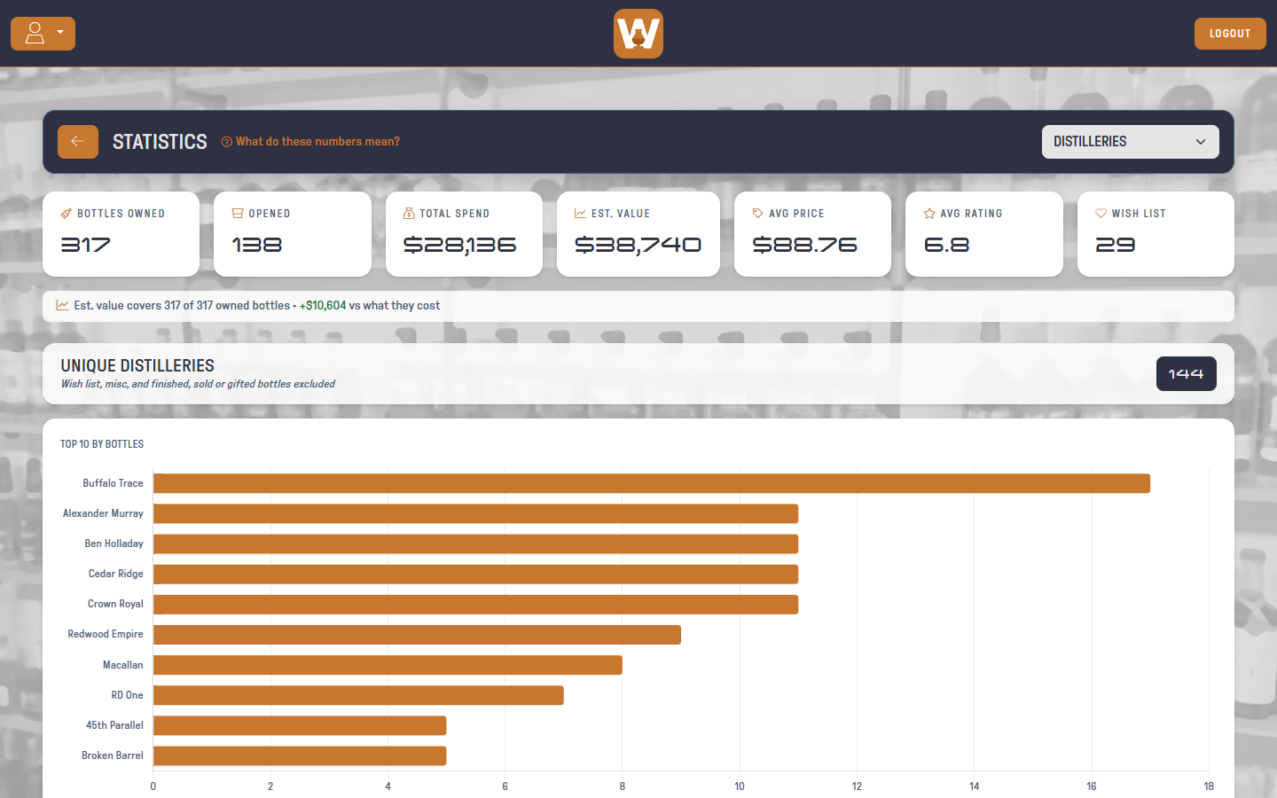Image resolution: width=1277 pixels, height=798 pixels.
Task: Select the Avg Rating value 6.8
Action: [947, 245]
